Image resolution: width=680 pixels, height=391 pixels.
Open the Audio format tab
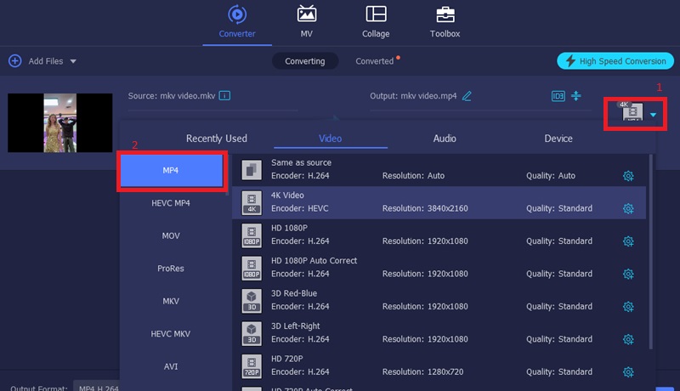[x=445, y=139]
